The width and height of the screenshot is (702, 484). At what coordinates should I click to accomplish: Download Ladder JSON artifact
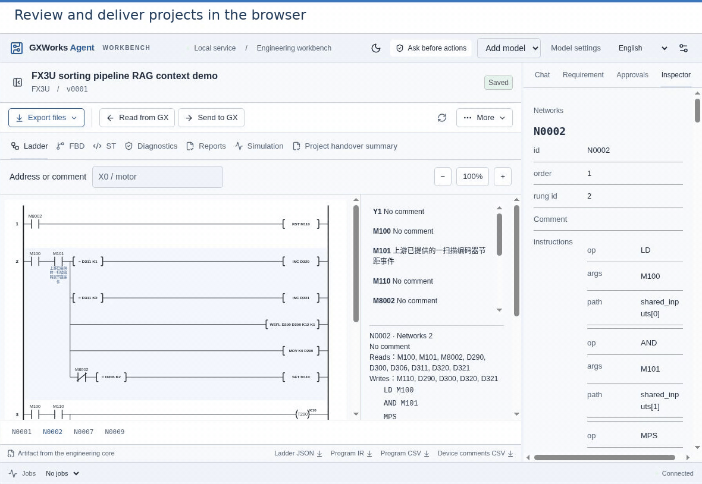(x=298, y=453)
